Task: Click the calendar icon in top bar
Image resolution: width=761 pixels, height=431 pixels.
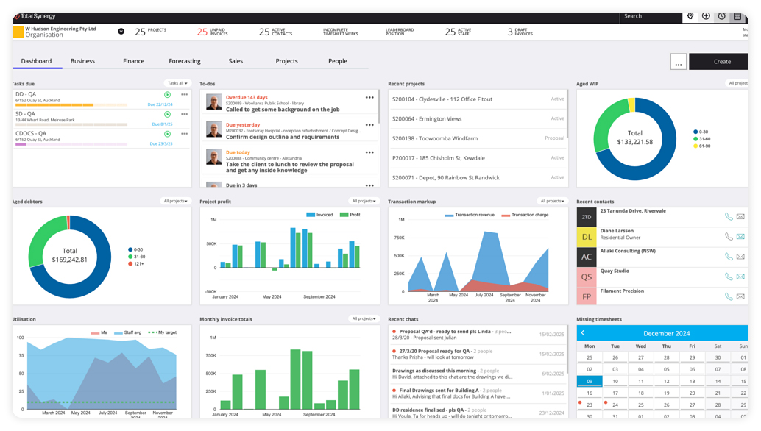Action: tap(737, 16)
